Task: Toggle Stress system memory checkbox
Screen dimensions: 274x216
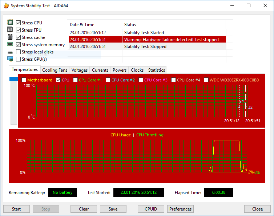Action: [x=18, y=45]
